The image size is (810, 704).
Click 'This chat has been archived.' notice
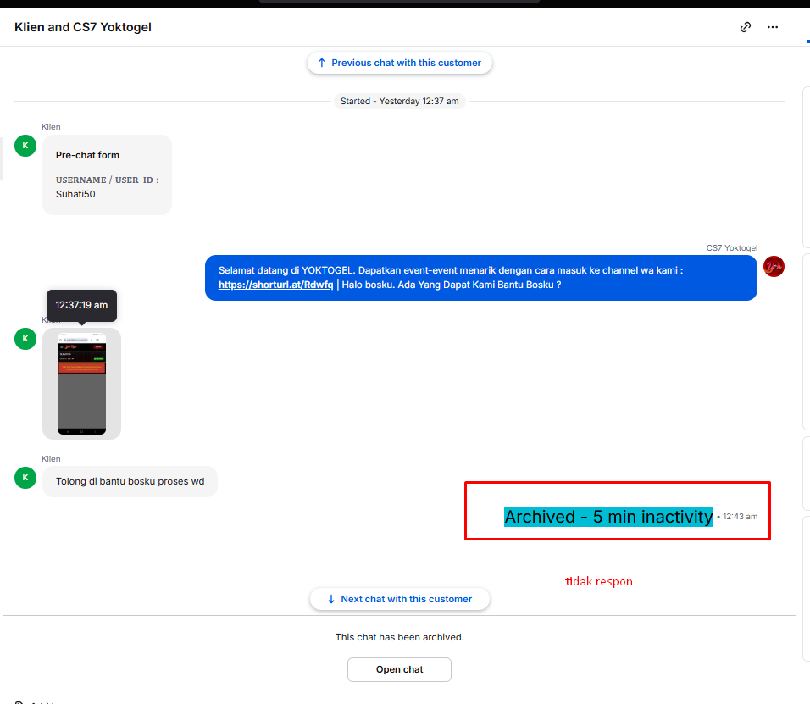[399, 637]
